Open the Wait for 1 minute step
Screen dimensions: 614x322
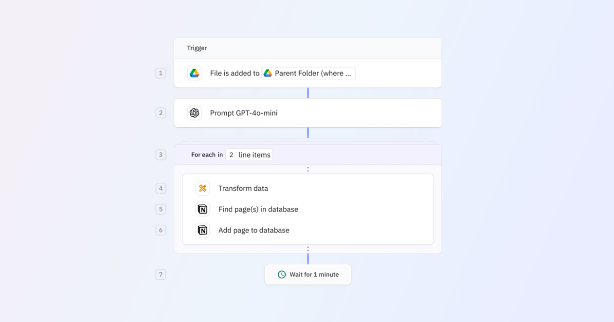pyautogui.click(x=314, y=274)
